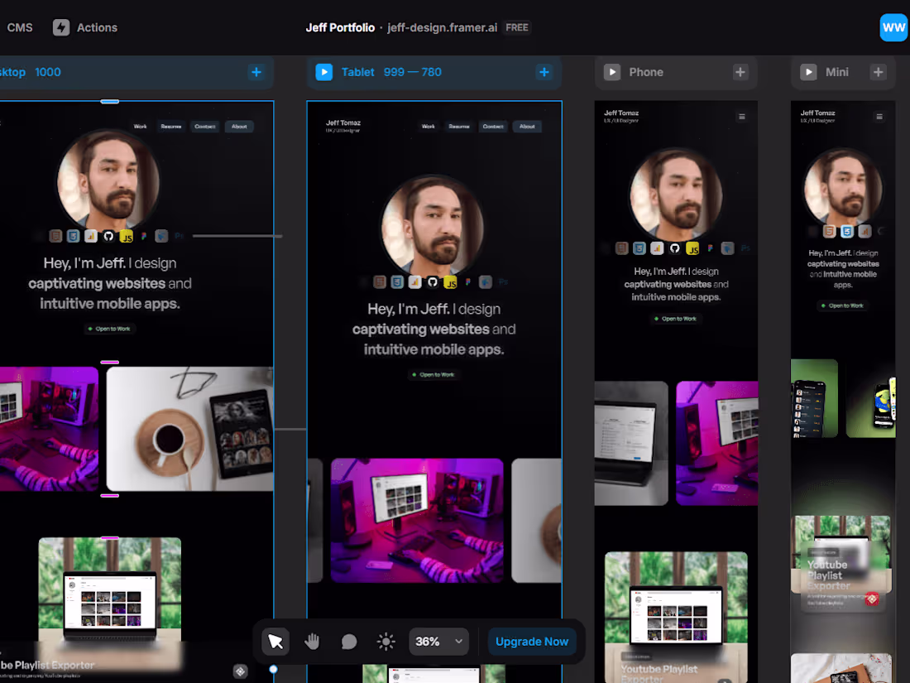Click the FREE plan badge

click(516, 27)
